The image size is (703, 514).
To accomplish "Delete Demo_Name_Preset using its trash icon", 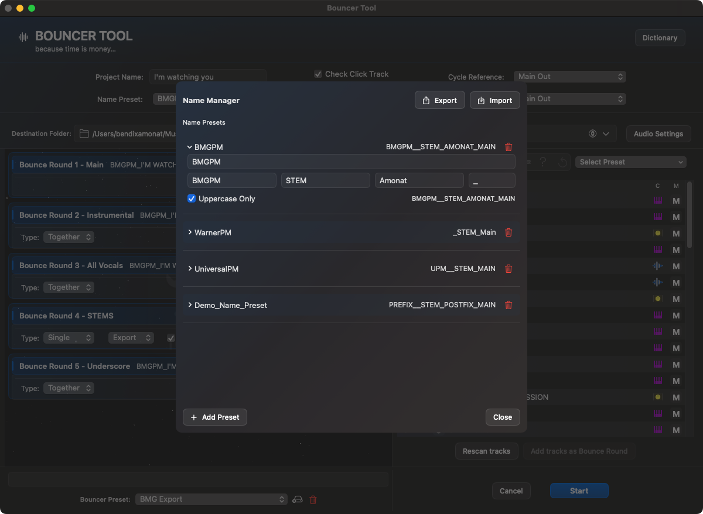I will coord(509,305).
